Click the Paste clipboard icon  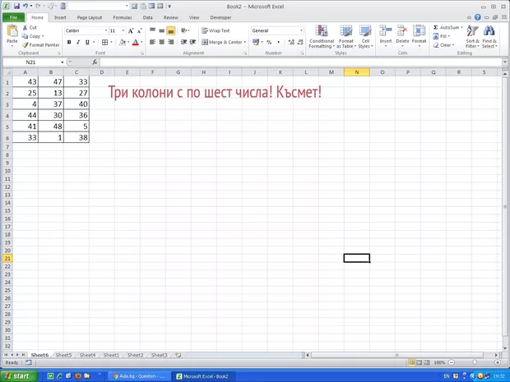pyautogui.click(x=12, y=31)
